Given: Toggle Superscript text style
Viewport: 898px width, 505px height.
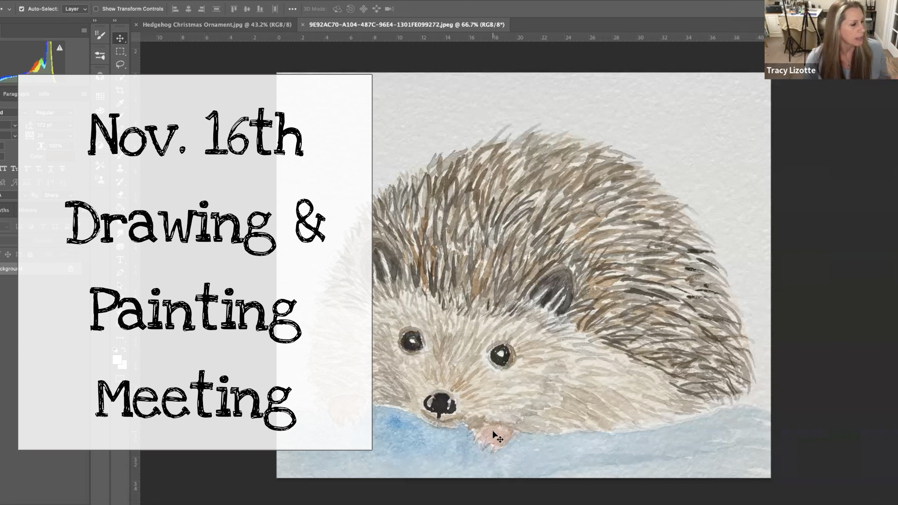Looking at the screenshot, I should click(27, 169).
